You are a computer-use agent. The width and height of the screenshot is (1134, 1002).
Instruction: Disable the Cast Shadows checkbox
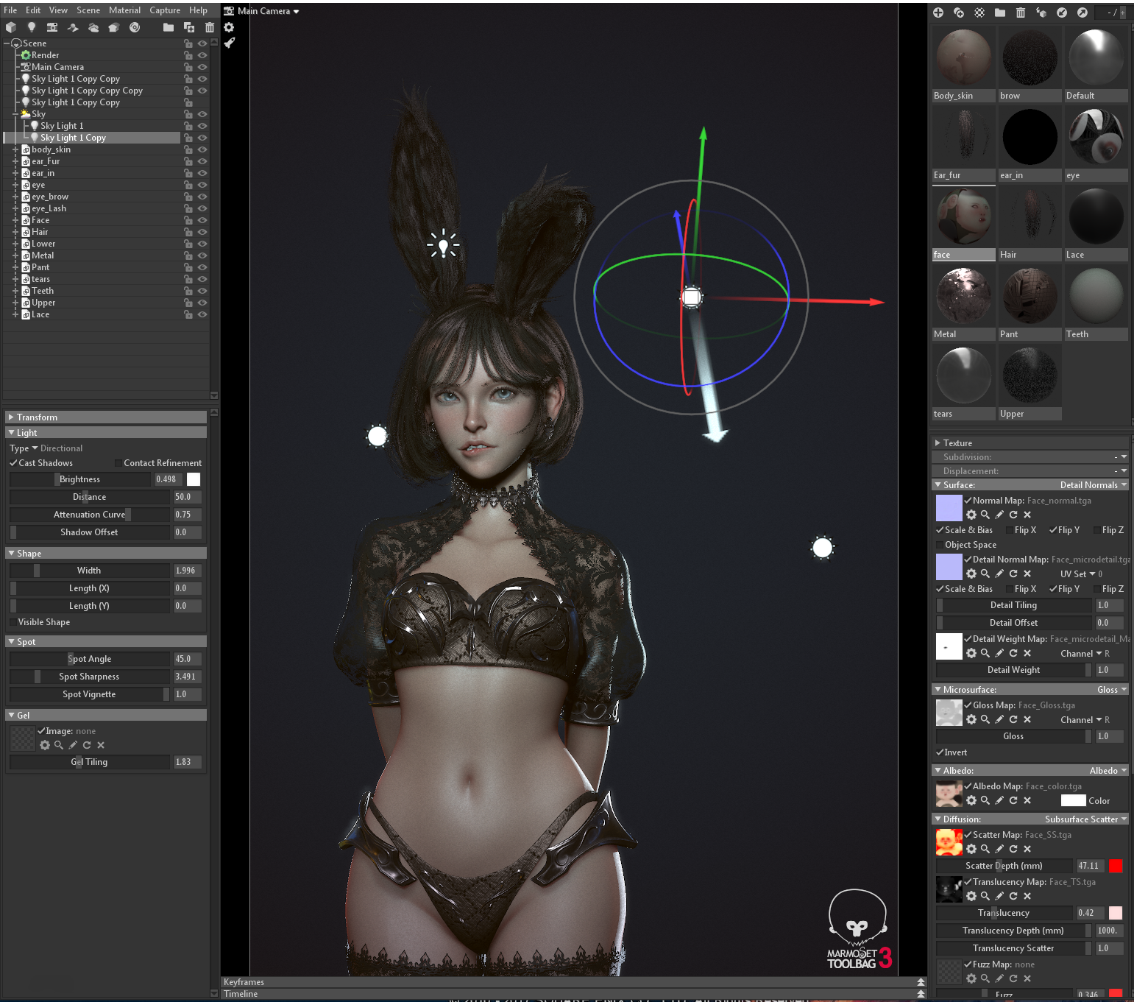coord(13,463)
